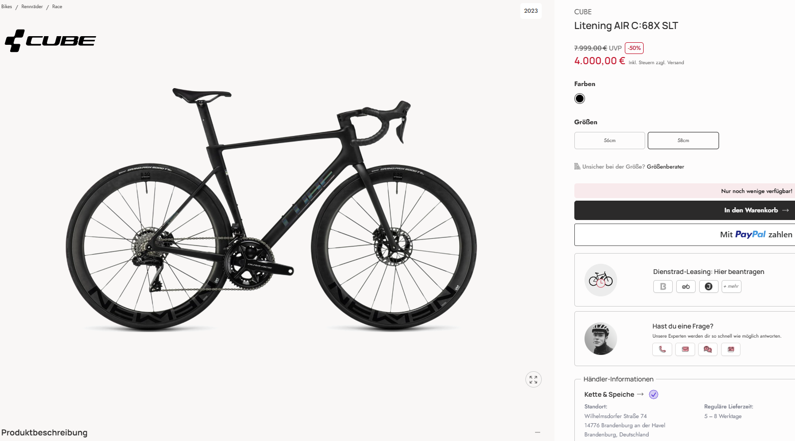Open the chat bubbles contact icon
This screenshot has height=441, width=795.
pos(708,349)
